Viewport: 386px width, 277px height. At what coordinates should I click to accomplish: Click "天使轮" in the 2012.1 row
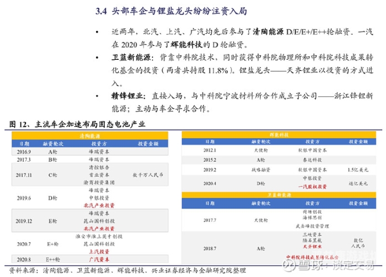[261, 150]
